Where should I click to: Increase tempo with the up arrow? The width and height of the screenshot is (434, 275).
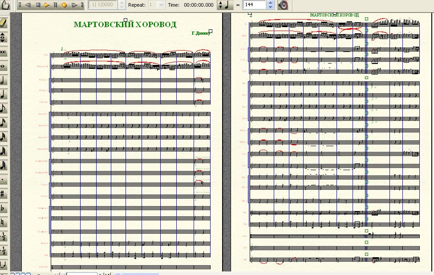tap(271, 3)
